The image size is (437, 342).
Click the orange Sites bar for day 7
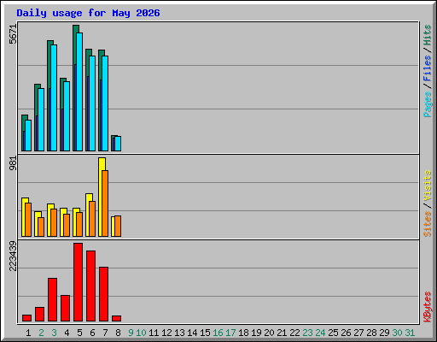105,203
